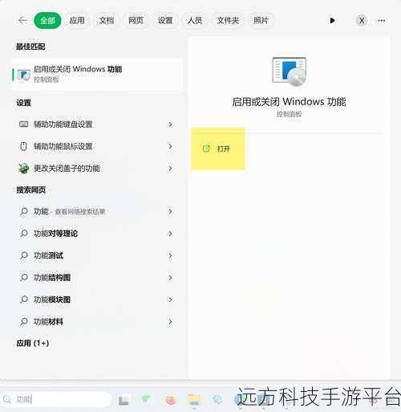Click the power icon beside 更改关闭盖子的功能
This screenshot has height=412, width=401.
(23, 169)
